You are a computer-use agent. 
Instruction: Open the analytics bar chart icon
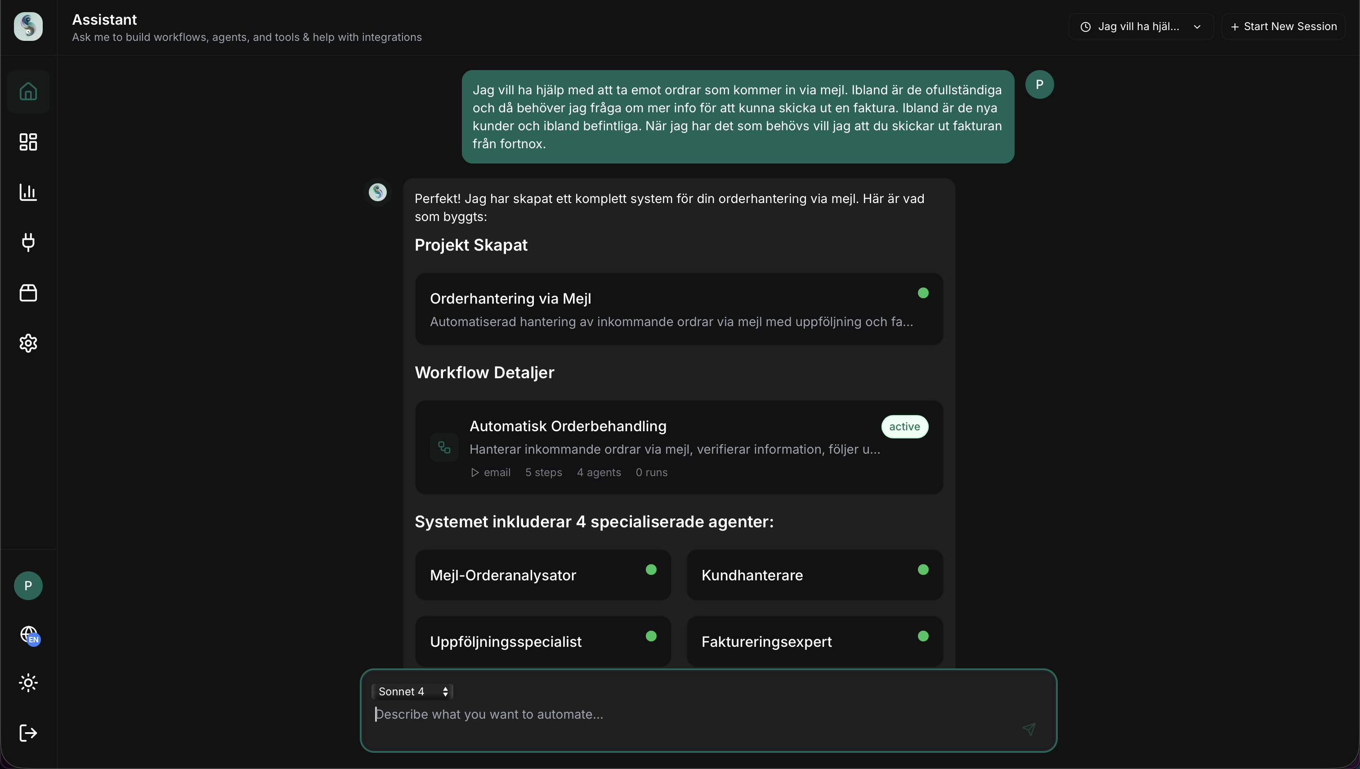[28, 192]
